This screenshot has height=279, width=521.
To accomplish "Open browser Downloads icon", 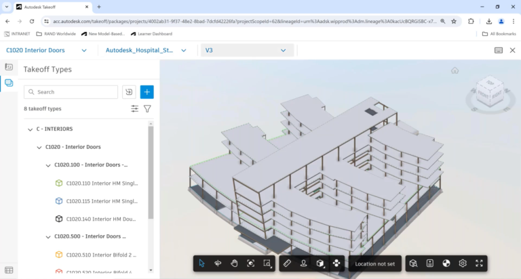I will [x=488, y=21].
